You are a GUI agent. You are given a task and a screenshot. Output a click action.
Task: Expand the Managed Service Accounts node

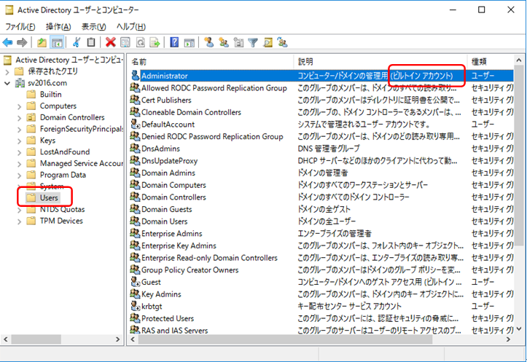point(19,164)
